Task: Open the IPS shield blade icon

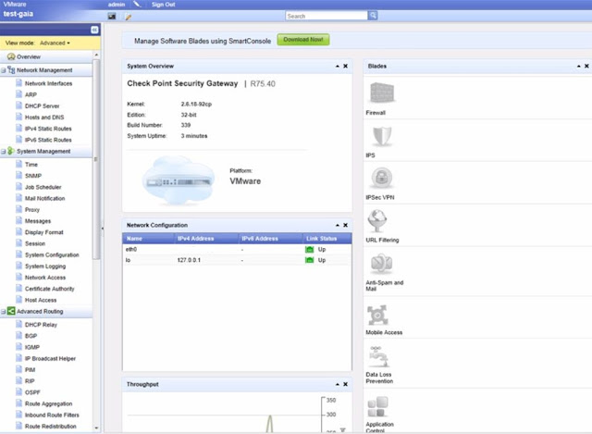Action: click(x=382, y=136)
